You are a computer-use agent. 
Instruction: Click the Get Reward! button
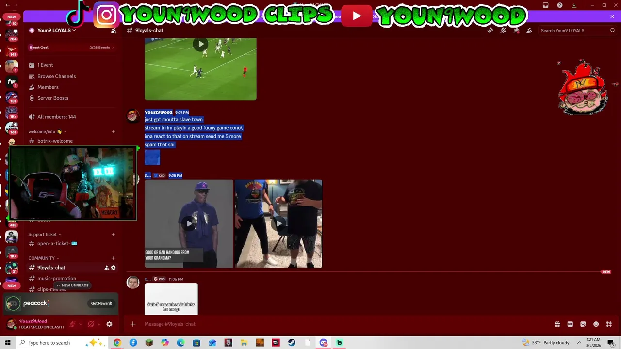click(x=101, y=303)
